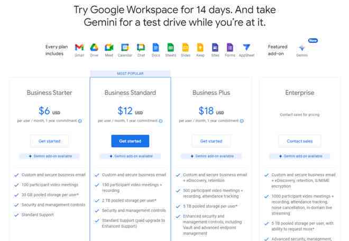
Task: Open the Slides icon
Action: (186, 47)
